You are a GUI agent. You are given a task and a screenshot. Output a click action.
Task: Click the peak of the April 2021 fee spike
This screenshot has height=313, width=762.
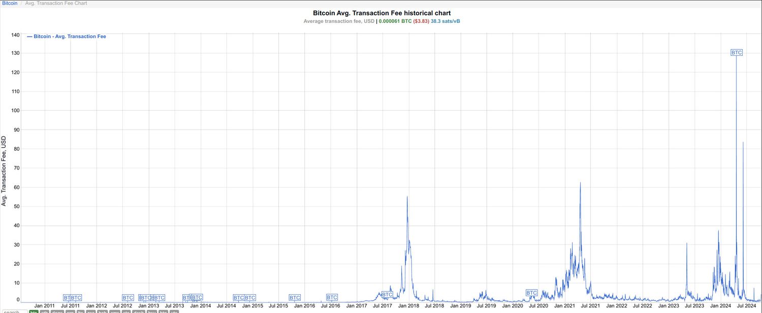(x=580, y=183)
